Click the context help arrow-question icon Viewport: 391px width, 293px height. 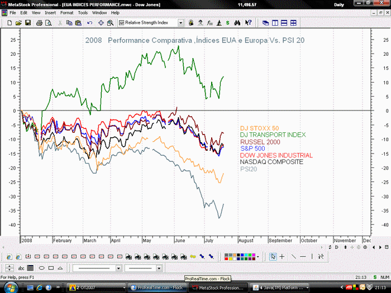(x=248, y=23)
